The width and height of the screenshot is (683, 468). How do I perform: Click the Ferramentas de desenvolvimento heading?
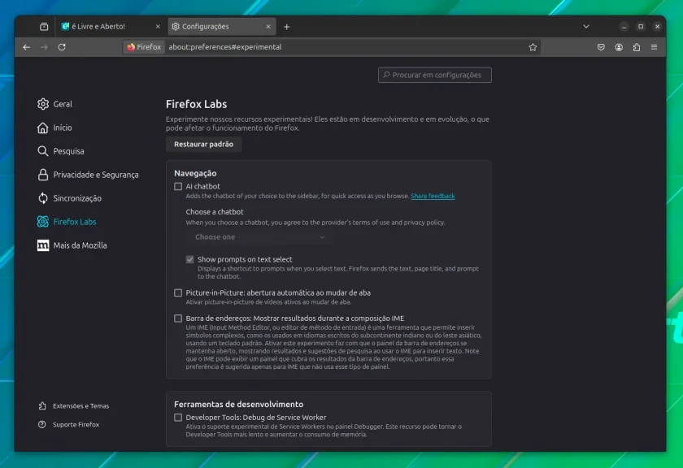click(239, 405)
